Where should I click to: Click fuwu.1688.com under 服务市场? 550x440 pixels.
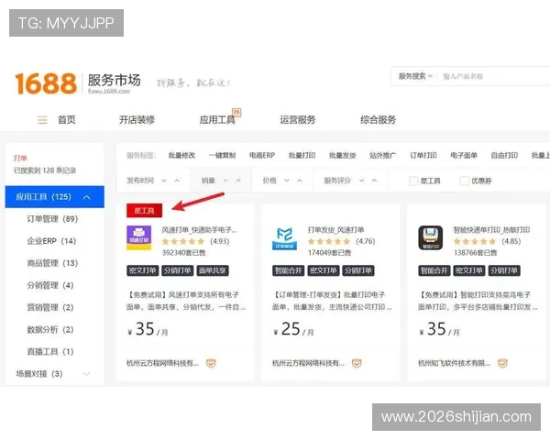point(109,92)
